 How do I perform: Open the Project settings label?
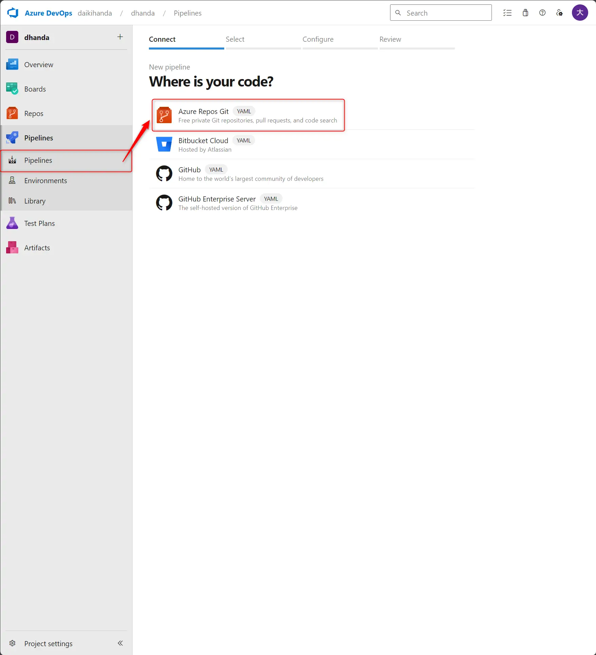click(x=49, y=643)
